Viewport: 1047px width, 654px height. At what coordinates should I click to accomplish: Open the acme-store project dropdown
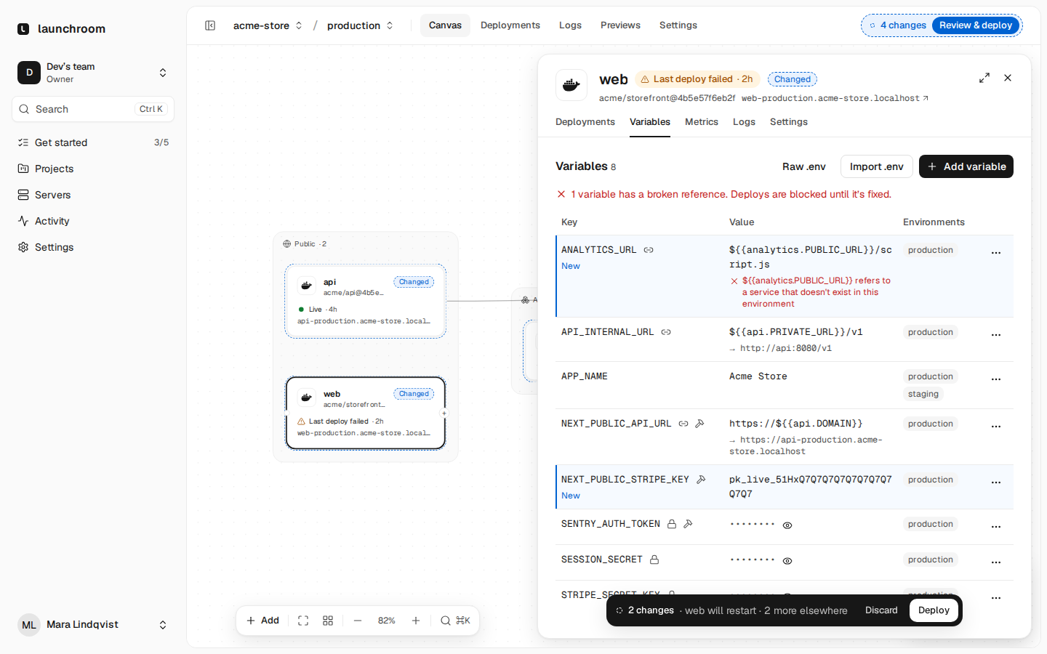pyautogui.click(x=268, y=25)
